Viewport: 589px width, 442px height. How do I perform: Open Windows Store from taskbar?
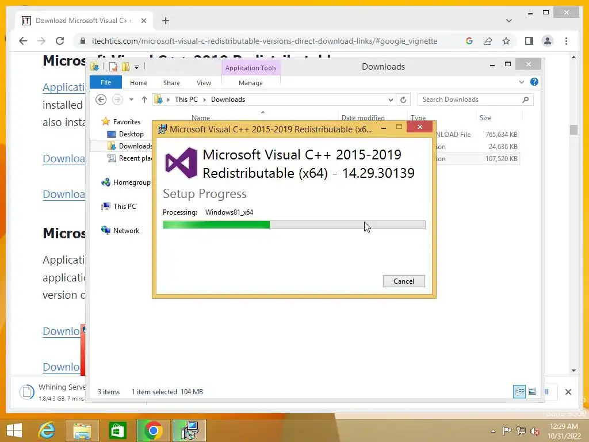pos(118,430)
